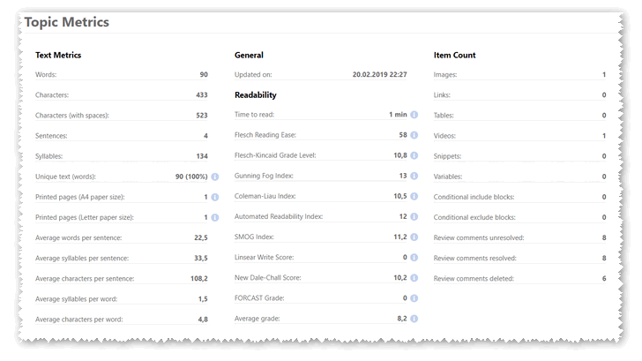The height and width of the screenshot is (361, 642).
Task: Open info icon for Flesch Reading Ease
Action: click(x=414, y=135)
